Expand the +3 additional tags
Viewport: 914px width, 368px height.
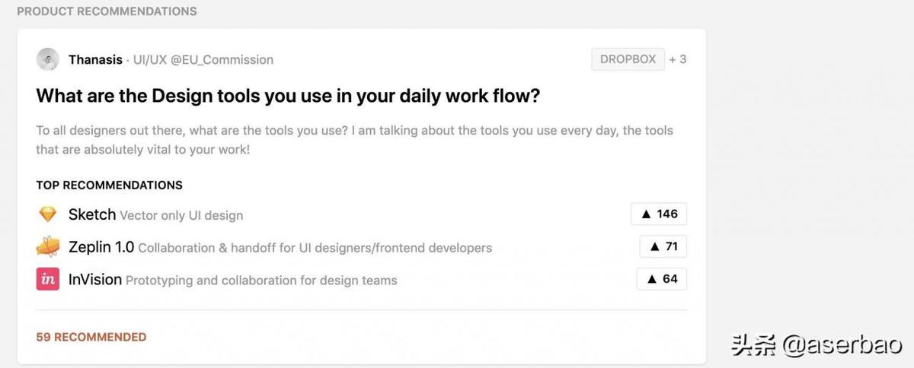(677, 59)
